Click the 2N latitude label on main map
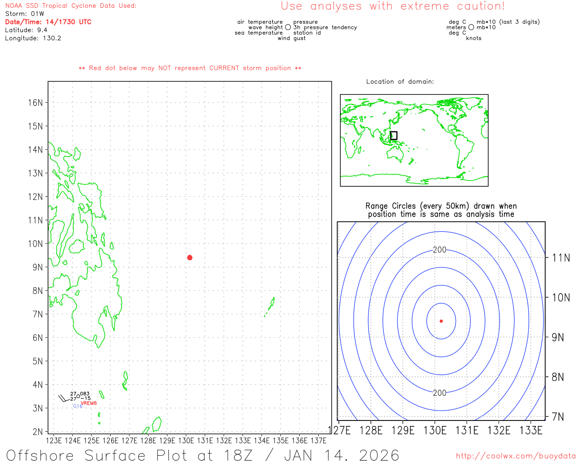 pos(38,432)
